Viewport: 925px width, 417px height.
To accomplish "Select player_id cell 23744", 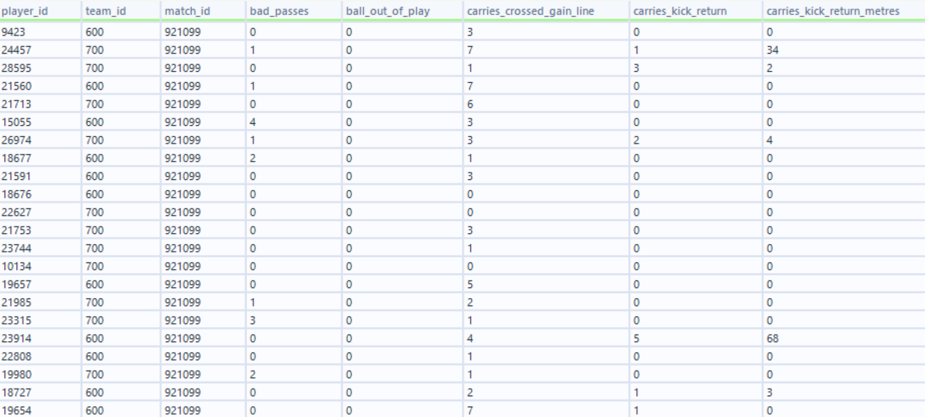I will (x=40, y=249).
